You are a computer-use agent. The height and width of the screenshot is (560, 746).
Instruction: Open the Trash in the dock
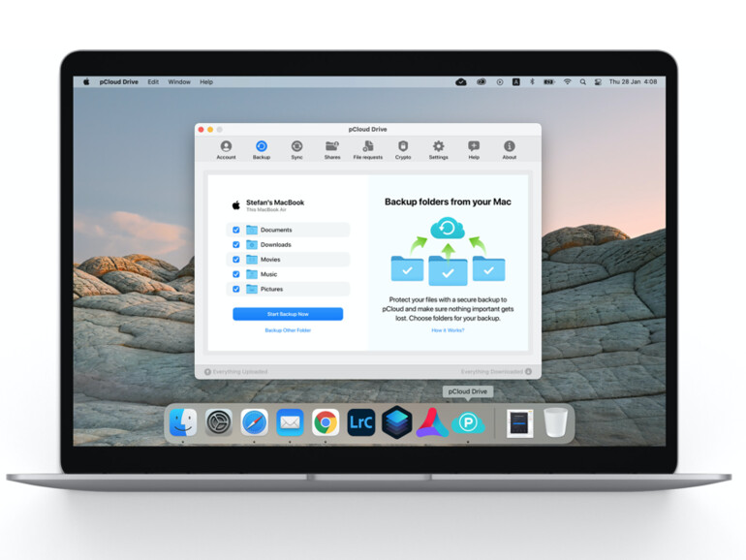point(556,422)
